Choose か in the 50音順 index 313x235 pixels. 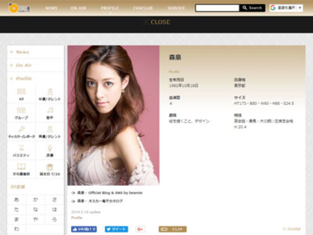click(35, 200)
